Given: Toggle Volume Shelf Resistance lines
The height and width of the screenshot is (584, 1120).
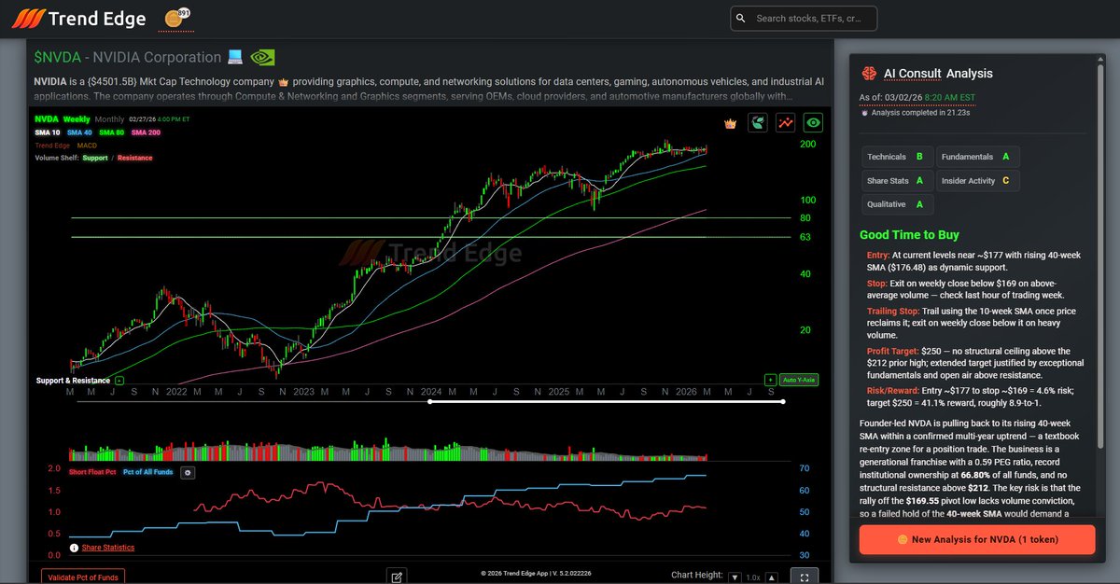Looking at the screenshot, I should (x=135, y=159).
